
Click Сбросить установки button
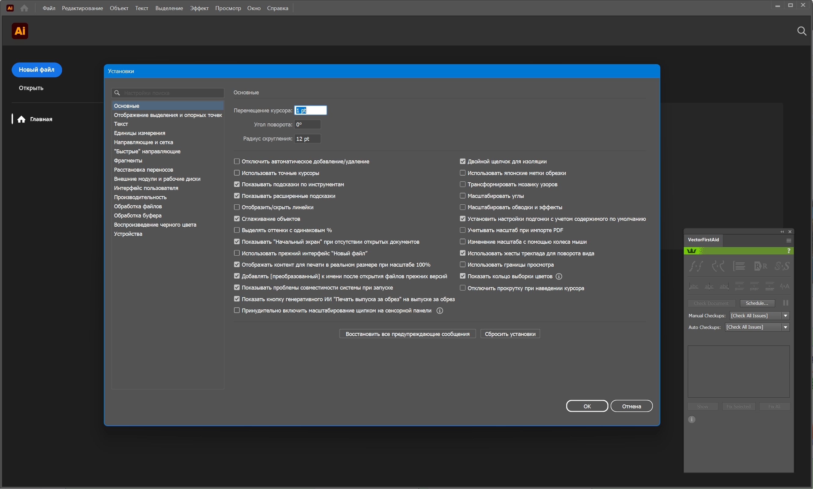point(510,334)
